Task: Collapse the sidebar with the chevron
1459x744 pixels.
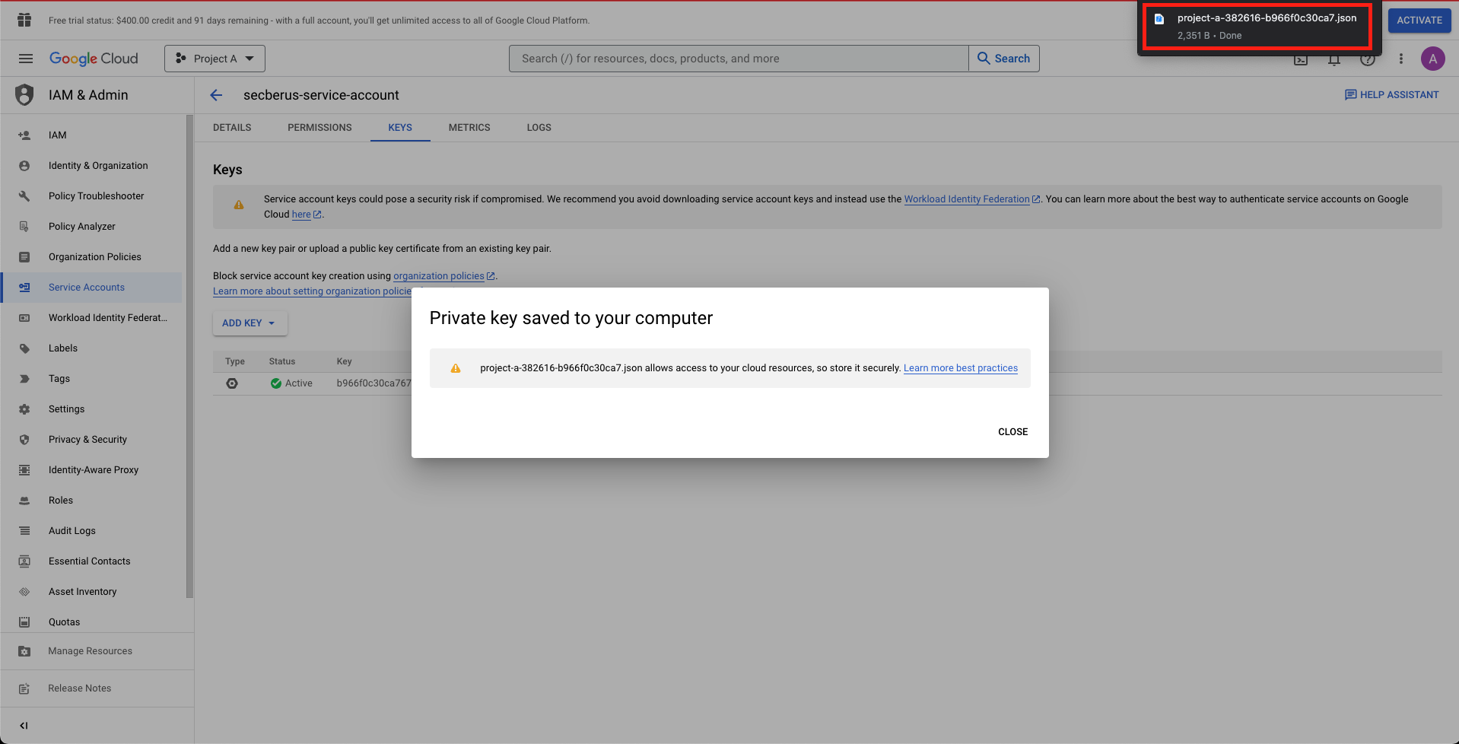Action: 24,726
